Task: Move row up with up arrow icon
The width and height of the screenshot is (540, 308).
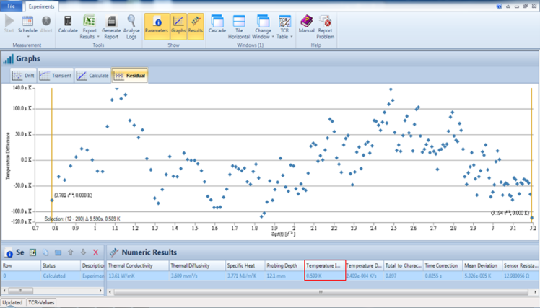Action: 71,252
